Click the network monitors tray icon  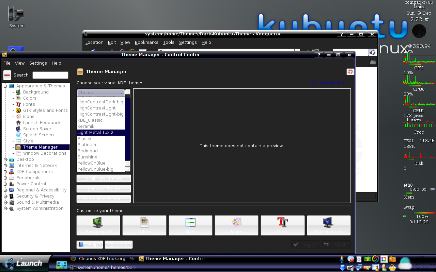359,268
